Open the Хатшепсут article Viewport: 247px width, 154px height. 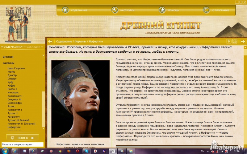click(14, 117)
